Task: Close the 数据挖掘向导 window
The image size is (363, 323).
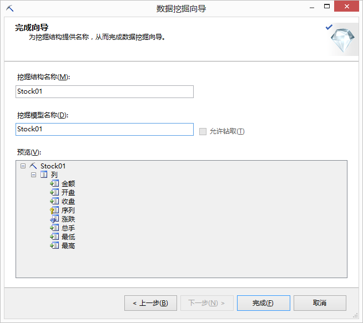Action: pos(346,6)
